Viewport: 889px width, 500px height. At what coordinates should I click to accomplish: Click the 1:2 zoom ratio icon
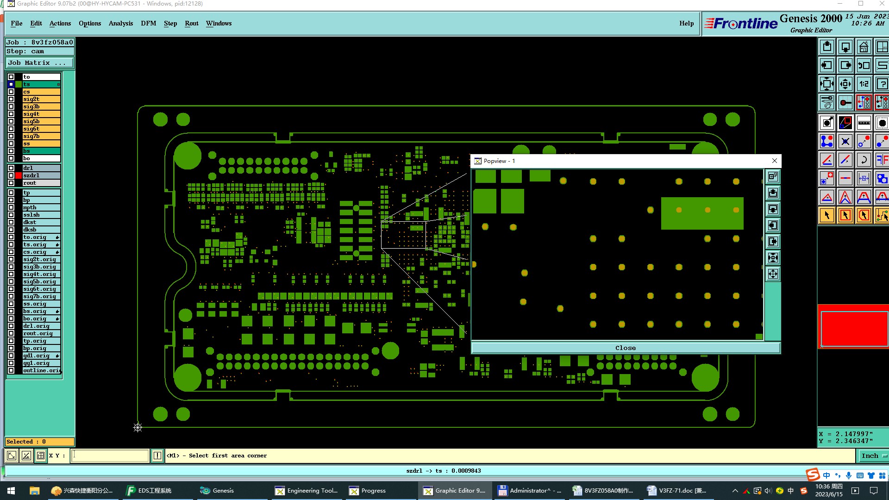pos(864,84)
